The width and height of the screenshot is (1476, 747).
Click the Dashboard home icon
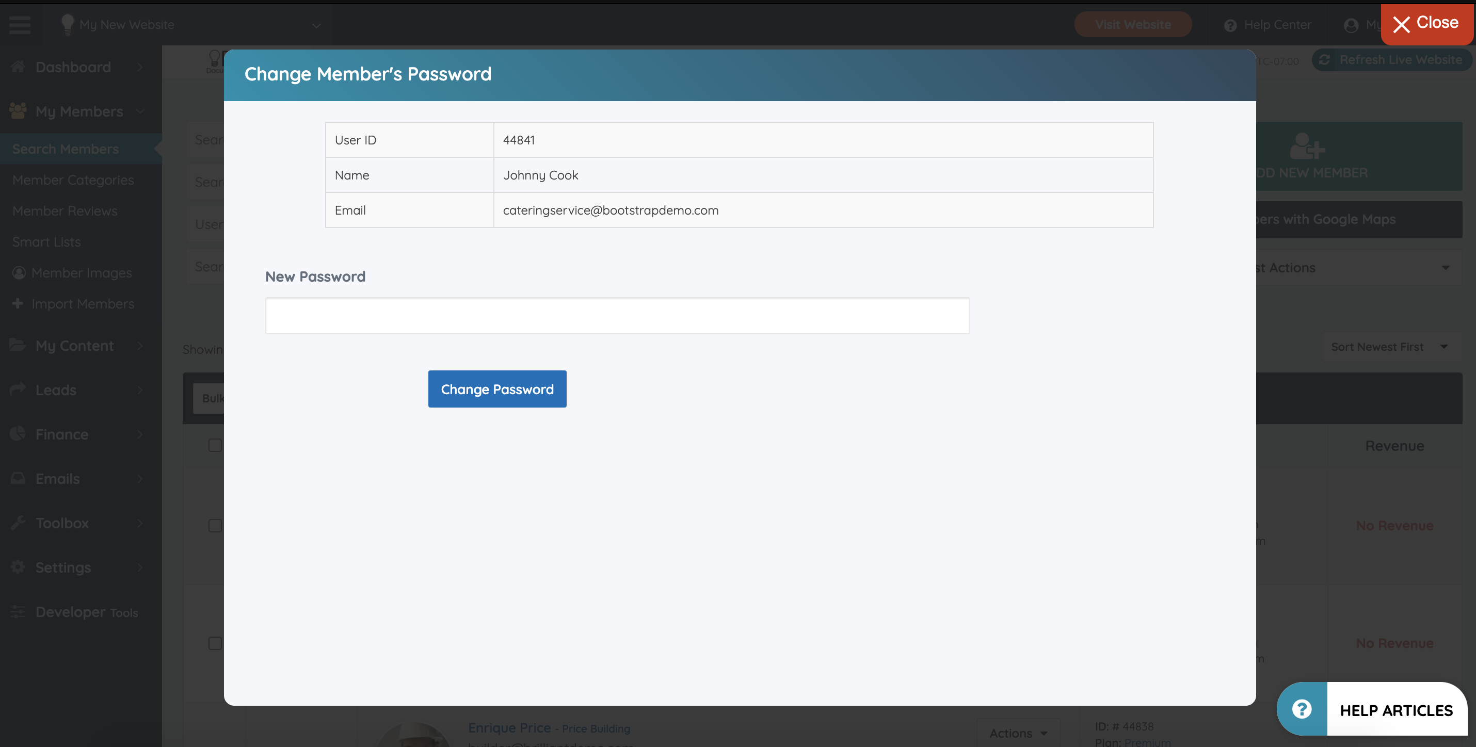coord(18,67)
